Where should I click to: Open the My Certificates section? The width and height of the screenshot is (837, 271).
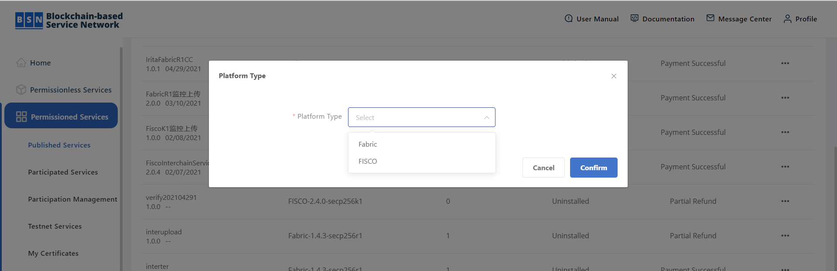pyautogui.click(x=53, y=253)
